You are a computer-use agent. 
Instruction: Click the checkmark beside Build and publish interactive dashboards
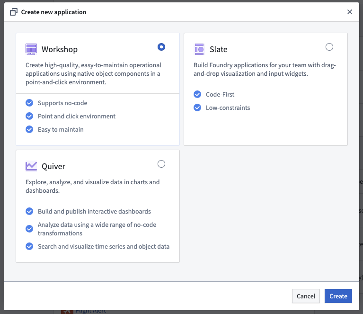click(x=29, y=211)
